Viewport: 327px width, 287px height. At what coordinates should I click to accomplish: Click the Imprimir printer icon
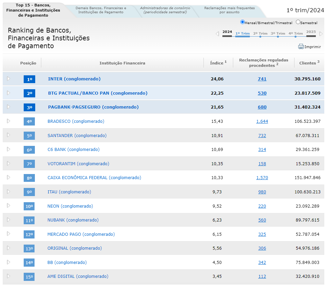point(301,46)
